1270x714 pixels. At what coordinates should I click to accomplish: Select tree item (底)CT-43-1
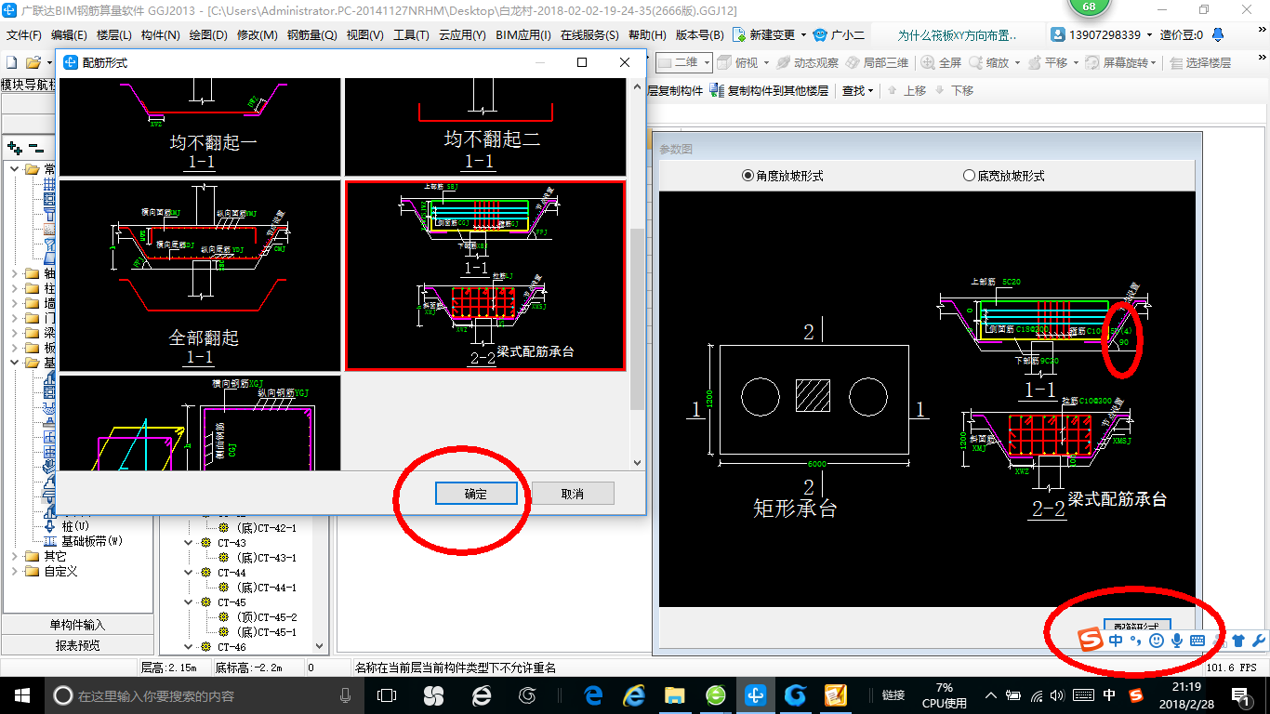(266, 558)
